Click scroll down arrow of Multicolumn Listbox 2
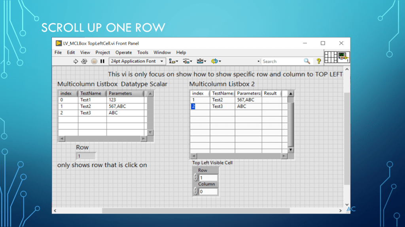Image resolution: width=405 pixels, height=227 pixels. coord(291,150)
